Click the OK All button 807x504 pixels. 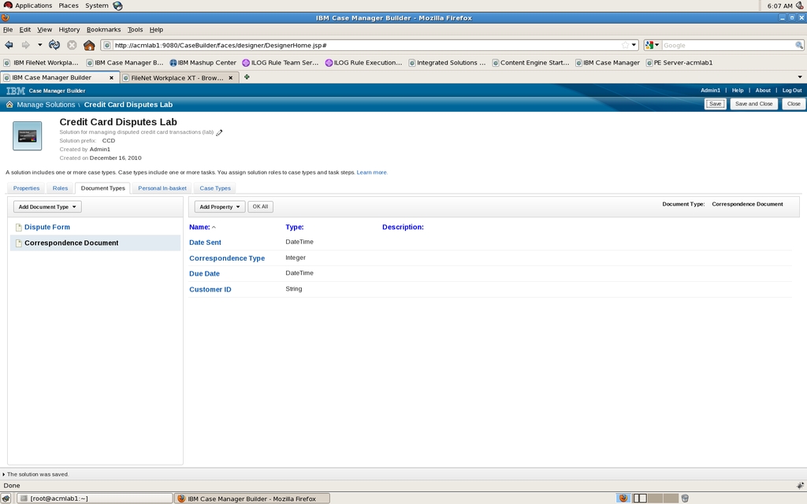[x=260, y=207]
